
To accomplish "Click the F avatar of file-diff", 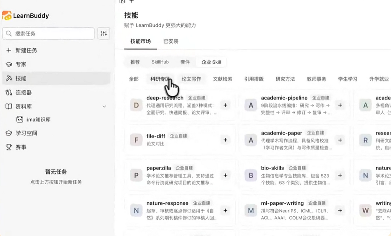I will 136,140.
